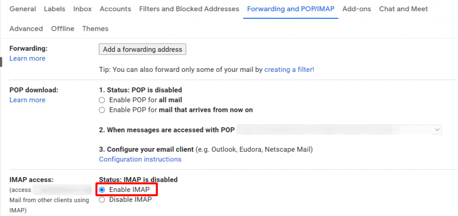The height and width of the screenshot is (216, 458).
Task: Click Learn more under Forwarding
Action: tap(27, 58)
